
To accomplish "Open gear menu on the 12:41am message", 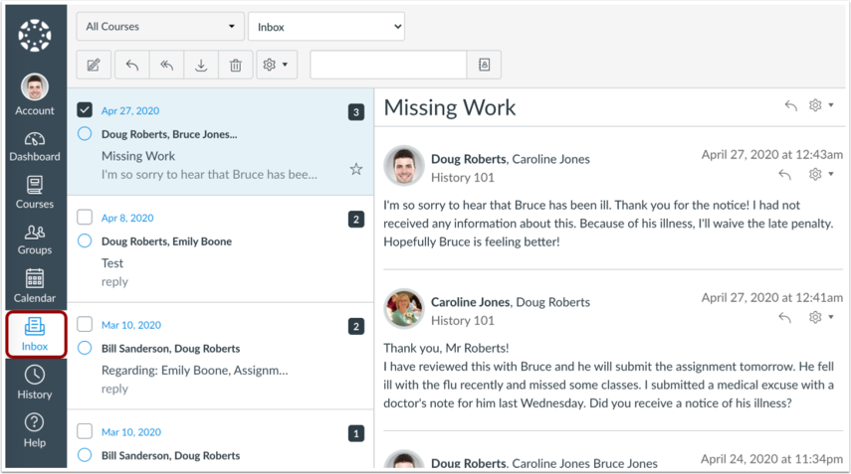I will coord(821,317).
